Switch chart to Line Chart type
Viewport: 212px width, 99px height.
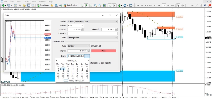pyautogui.click(x=90, y=5)
